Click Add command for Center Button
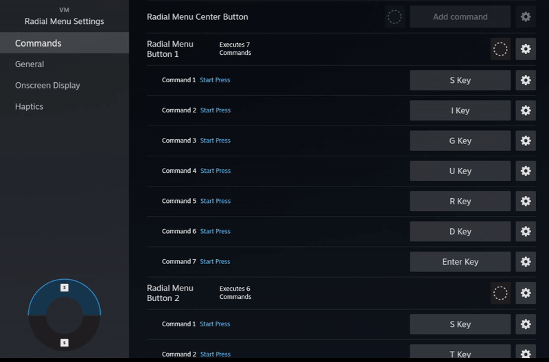549x362 pixels. 460,16
